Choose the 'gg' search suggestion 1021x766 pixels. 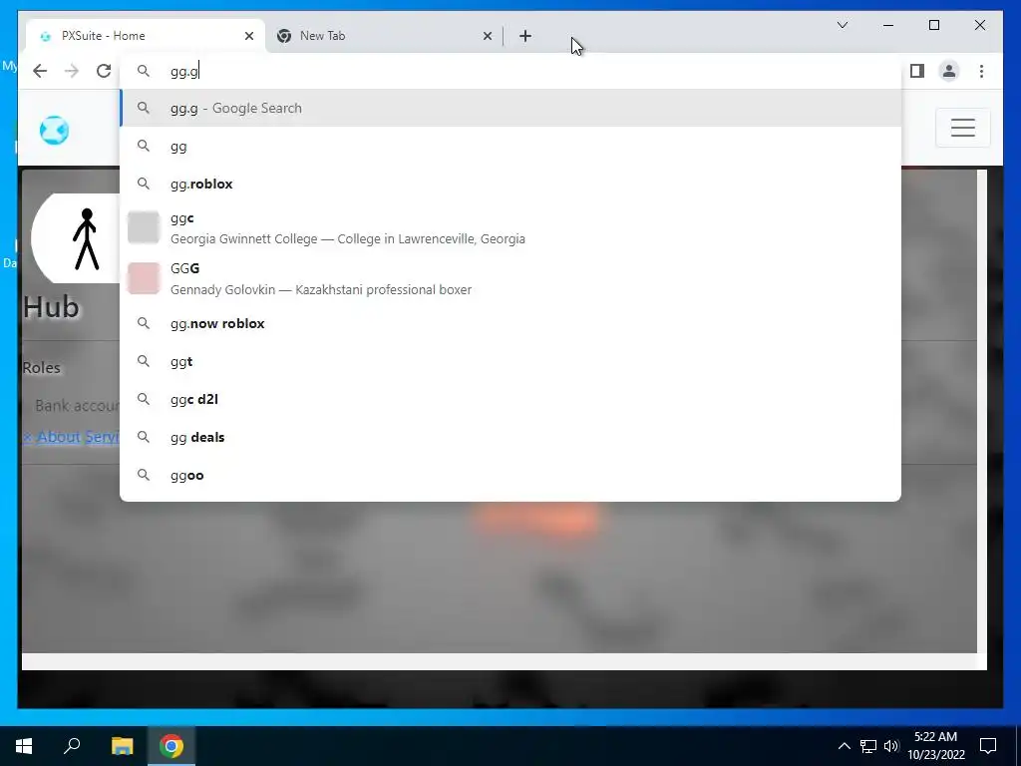click(510, 147)
